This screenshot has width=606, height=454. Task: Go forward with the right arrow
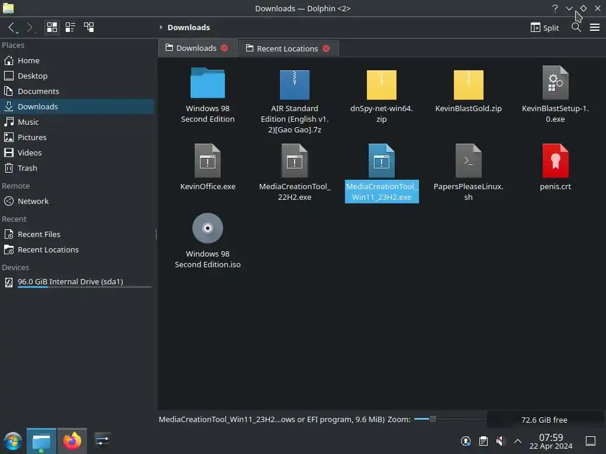(x=30, y=27)
